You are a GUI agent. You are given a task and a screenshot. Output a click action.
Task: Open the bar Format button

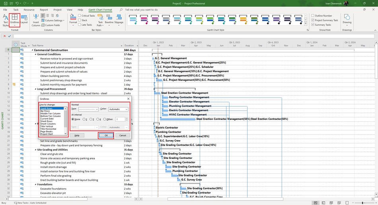tap(73, 20)
